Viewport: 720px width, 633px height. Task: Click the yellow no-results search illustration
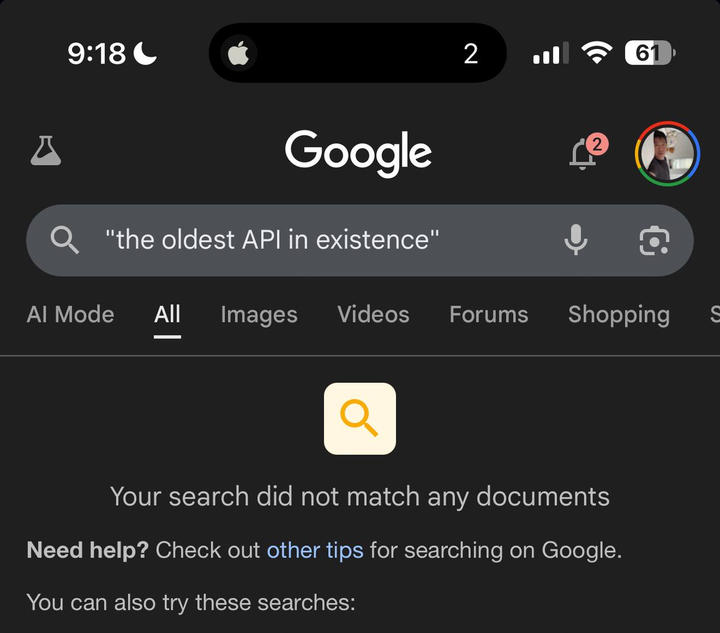tap(359, 419)
